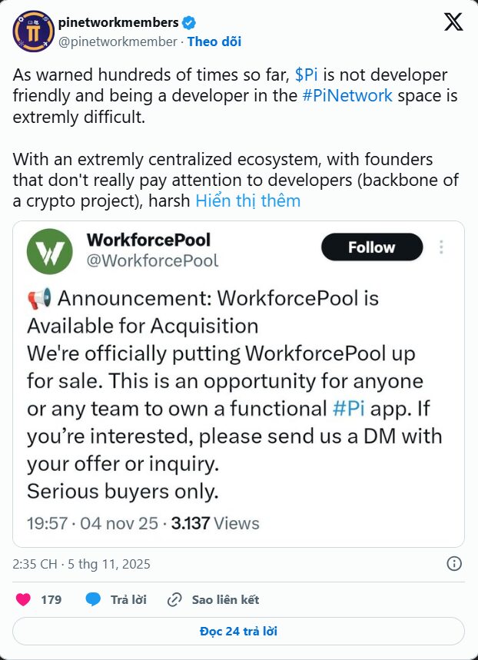Click the Sao liên kết label
Image resolution: width=478 pixels, height=660 pixels.
pos(225,599)
